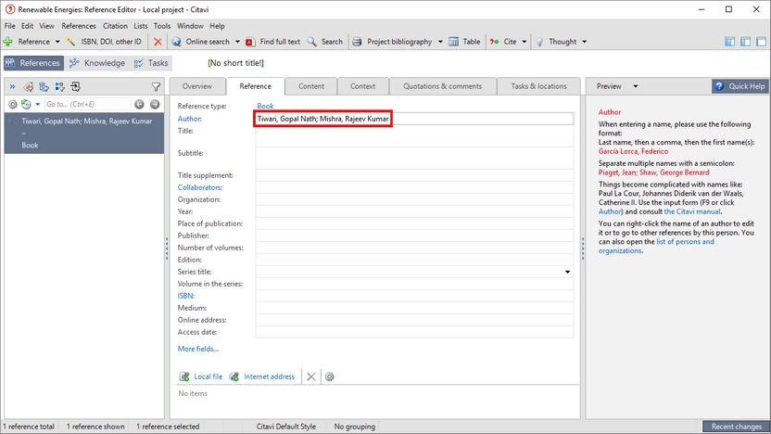
Task: Open the References workspace
Action: pos(34,63)
